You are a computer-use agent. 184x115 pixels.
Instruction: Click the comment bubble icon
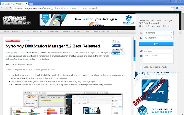click(x=141, y=56)
